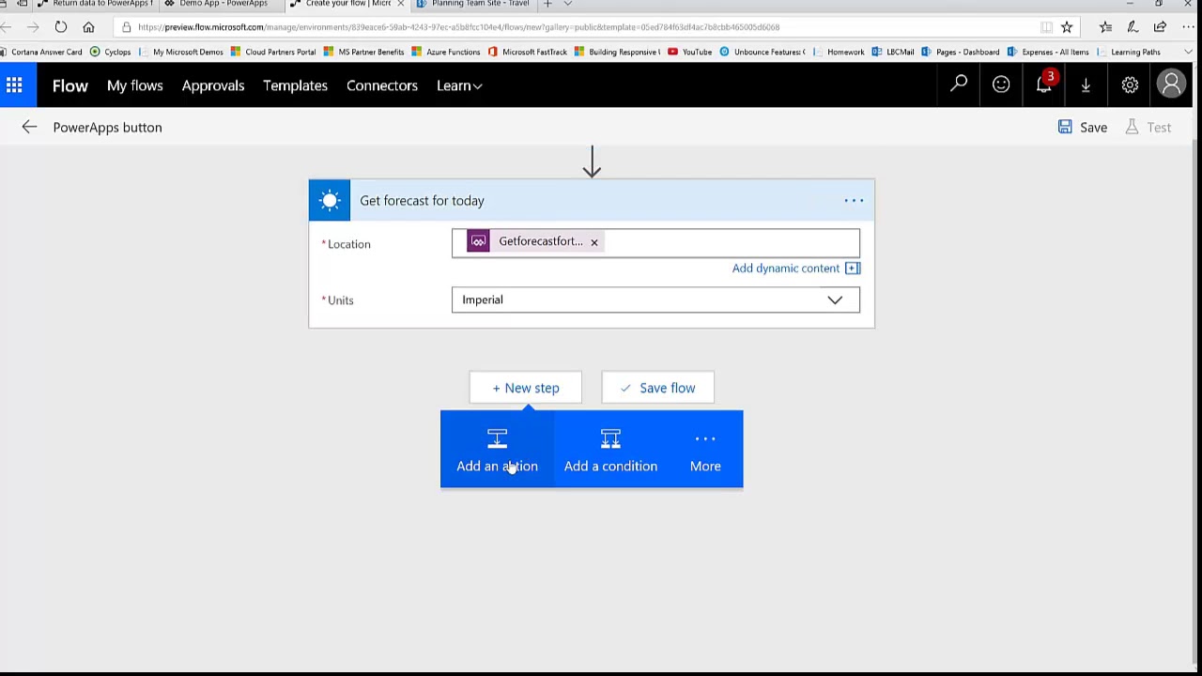Open the More options tile

(x=705, y=450)
